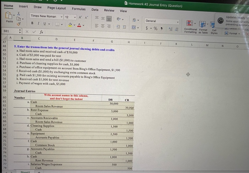Click the Updates Ready notification
Image resolution: width=249 pixels, height=173 pixels.
tap(232, 21)
